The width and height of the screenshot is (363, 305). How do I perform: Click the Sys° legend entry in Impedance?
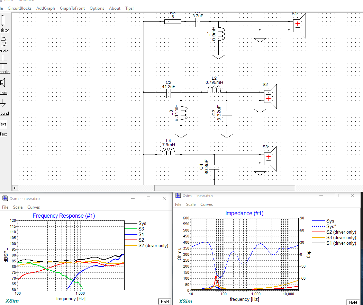(324, 227)
